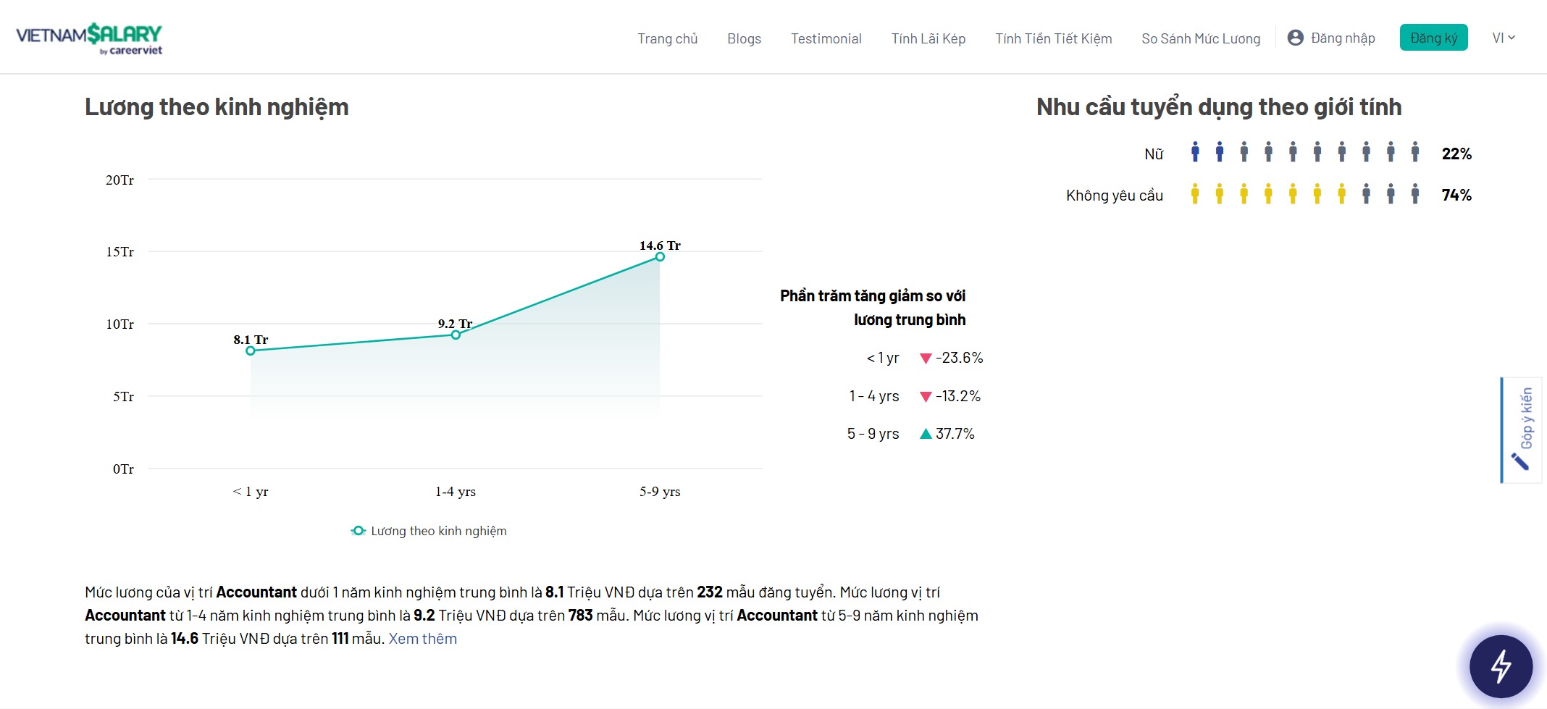Toggle the Lương theo kinh nghiệm legend series
Viewport: 1547px width, 709px height.
(x=429, y=531)
